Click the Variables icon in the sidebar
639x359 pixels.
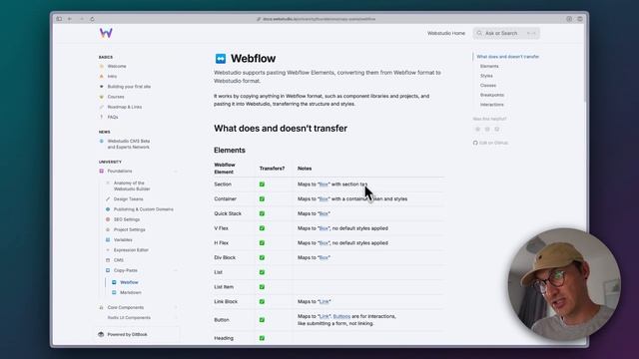[108, 239]
